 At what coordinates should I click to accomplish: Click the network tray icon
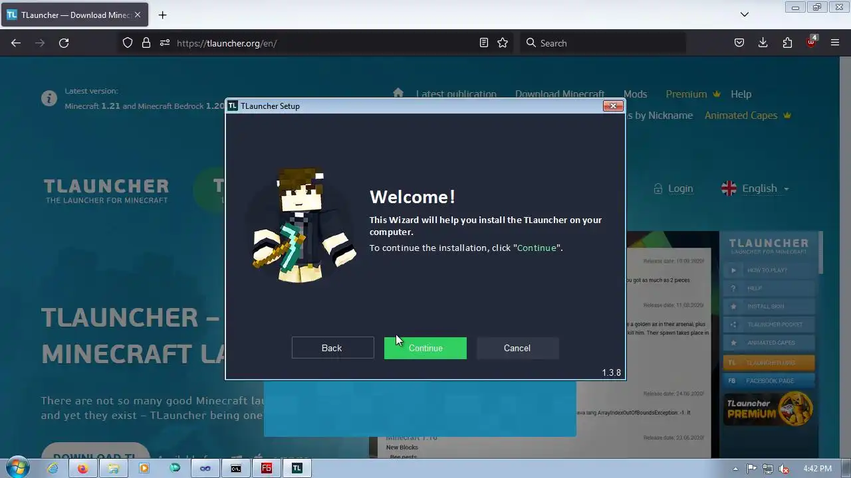coord(768,469)
